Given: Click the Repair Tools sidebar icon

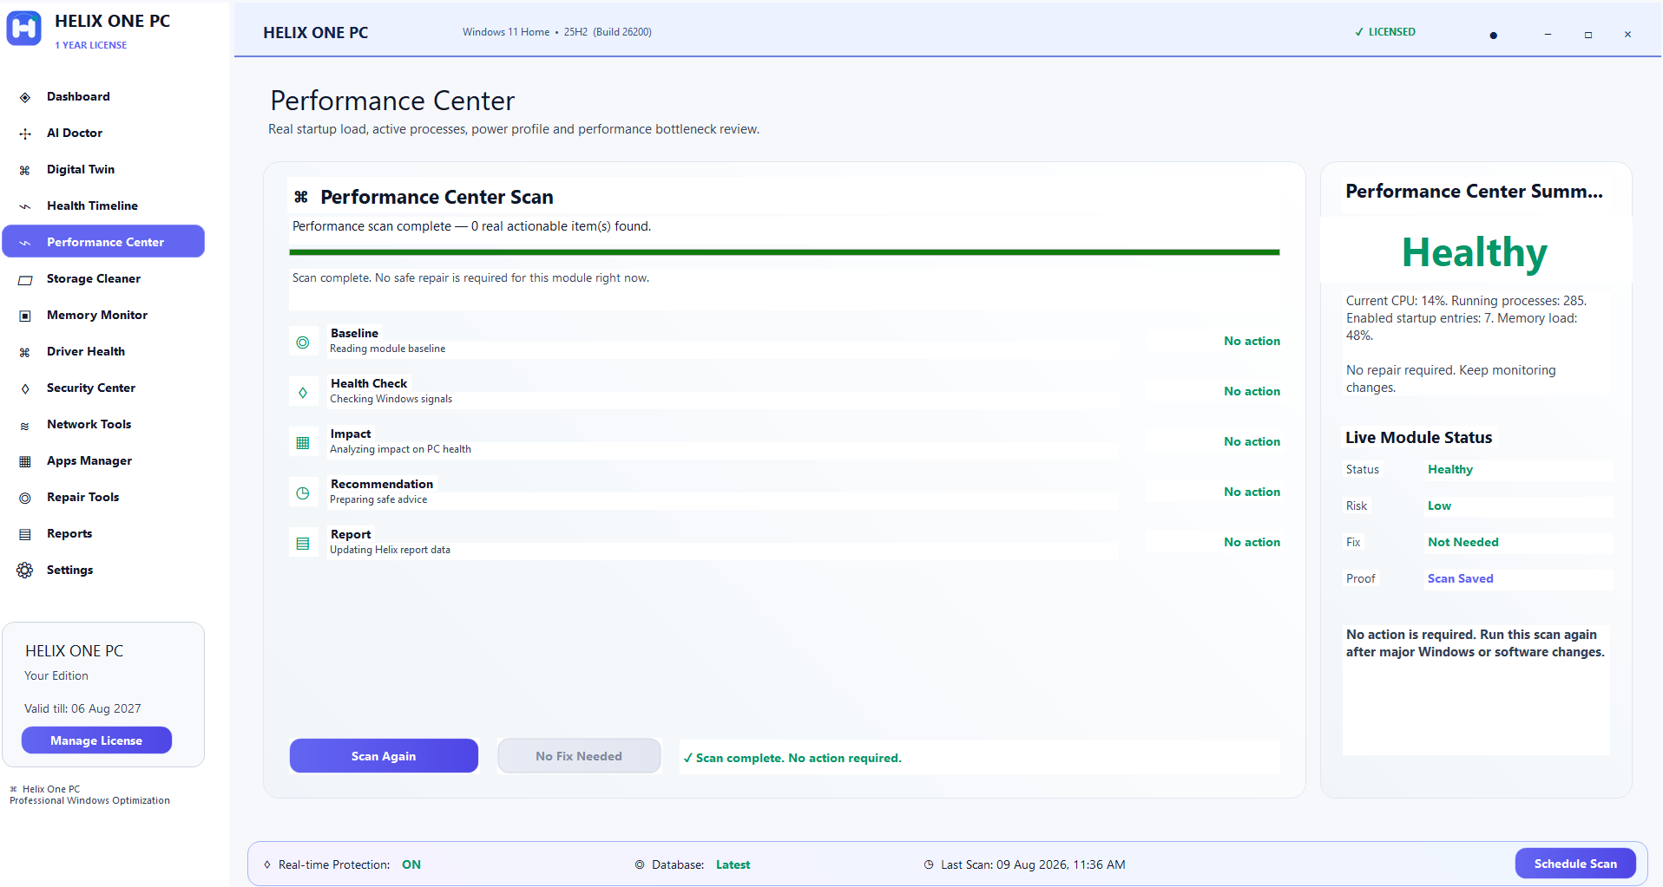Looking at the screenshot, I should [x=25, y=498].
